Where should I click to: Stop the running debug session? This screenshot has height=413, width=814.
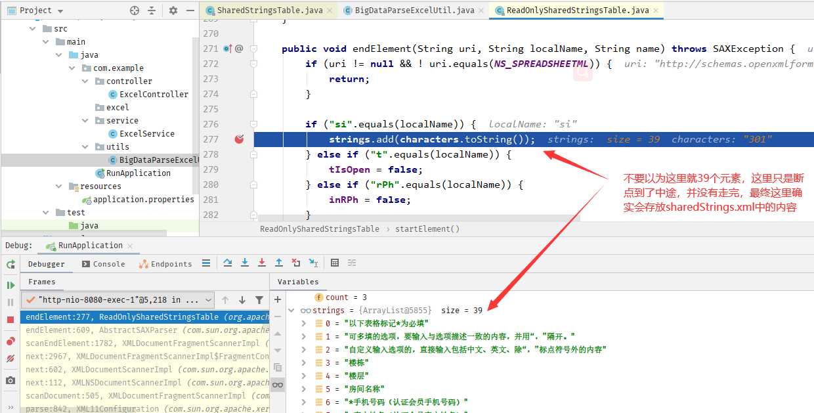[11, 319]
